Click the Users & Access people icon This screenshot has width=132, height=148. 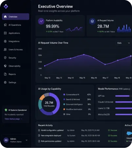(5, 49)
